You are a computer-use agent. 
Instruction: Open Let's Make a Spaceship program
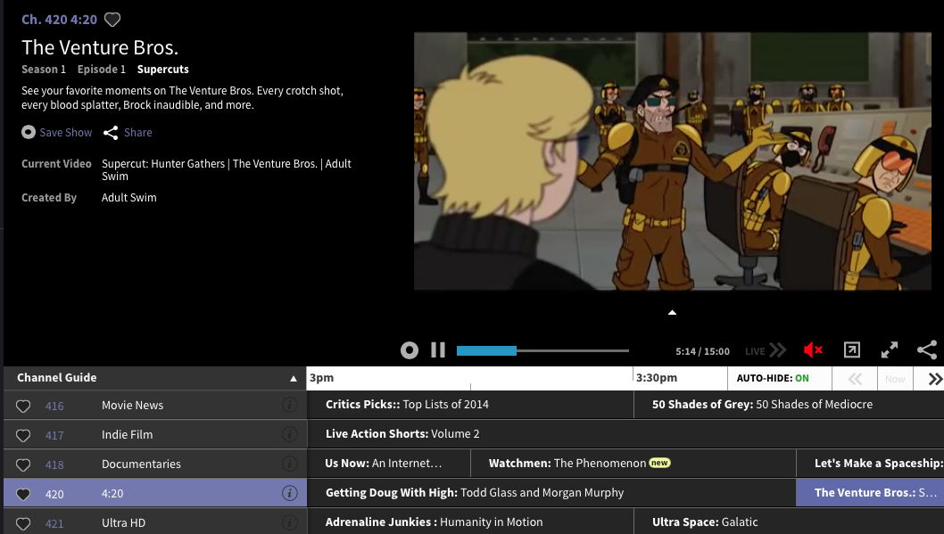871,464
